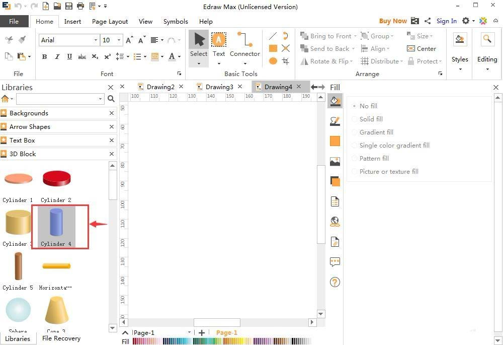
Task: Select the Solid fill radio option
Action: [371, 119]
